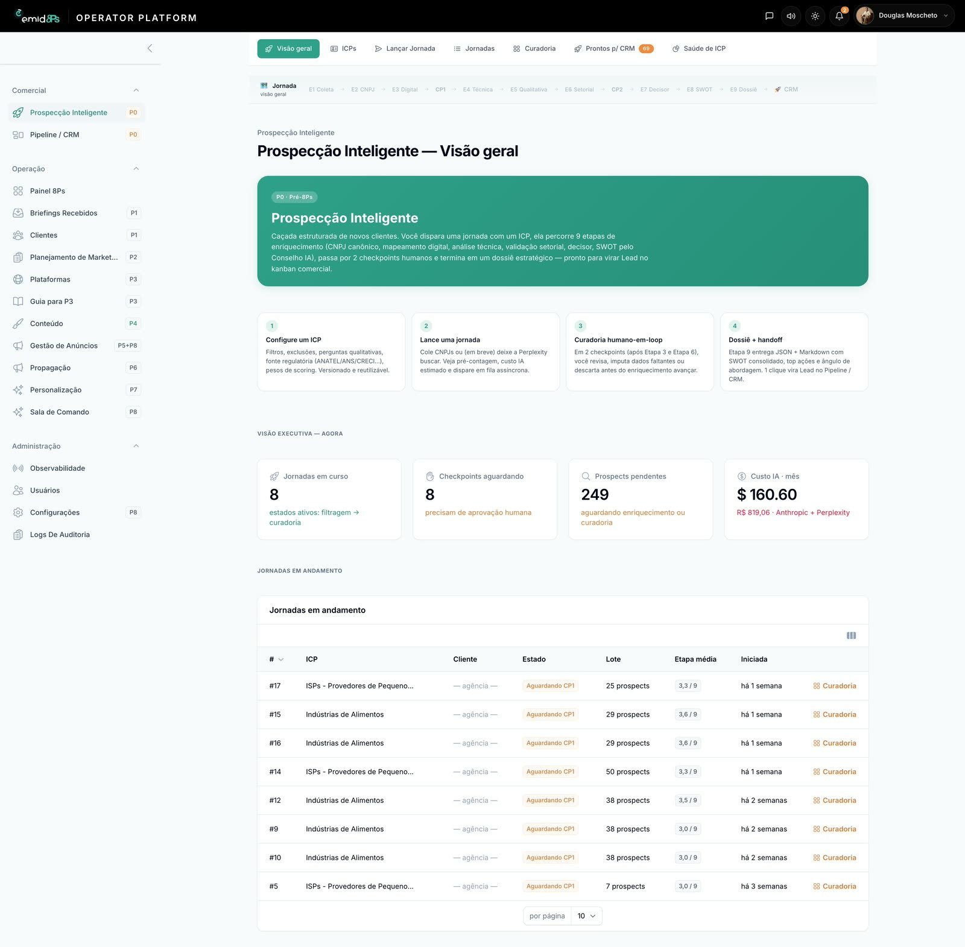This screenshot has width=965, height=947.
Task: Click the Planejamento de Marketing clipboard icon
Action: (18, 257)
